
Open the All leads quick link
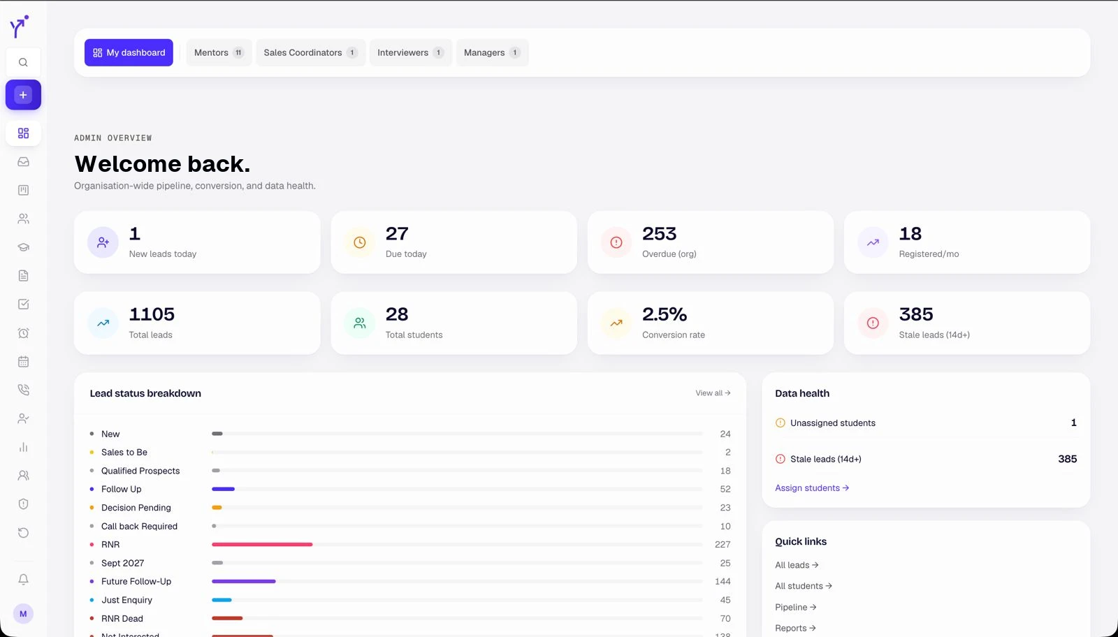tap(797, 565)
